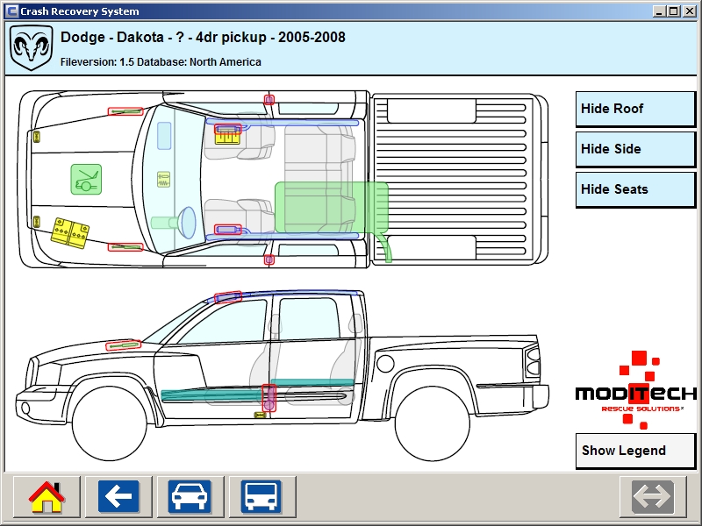Toggle Hide Seats
Viewport: 702px width, 526px height.
coord(635,189)
